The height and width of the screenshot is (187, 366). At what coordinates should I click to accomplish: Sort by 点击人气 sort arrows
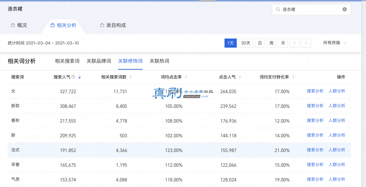240,77
